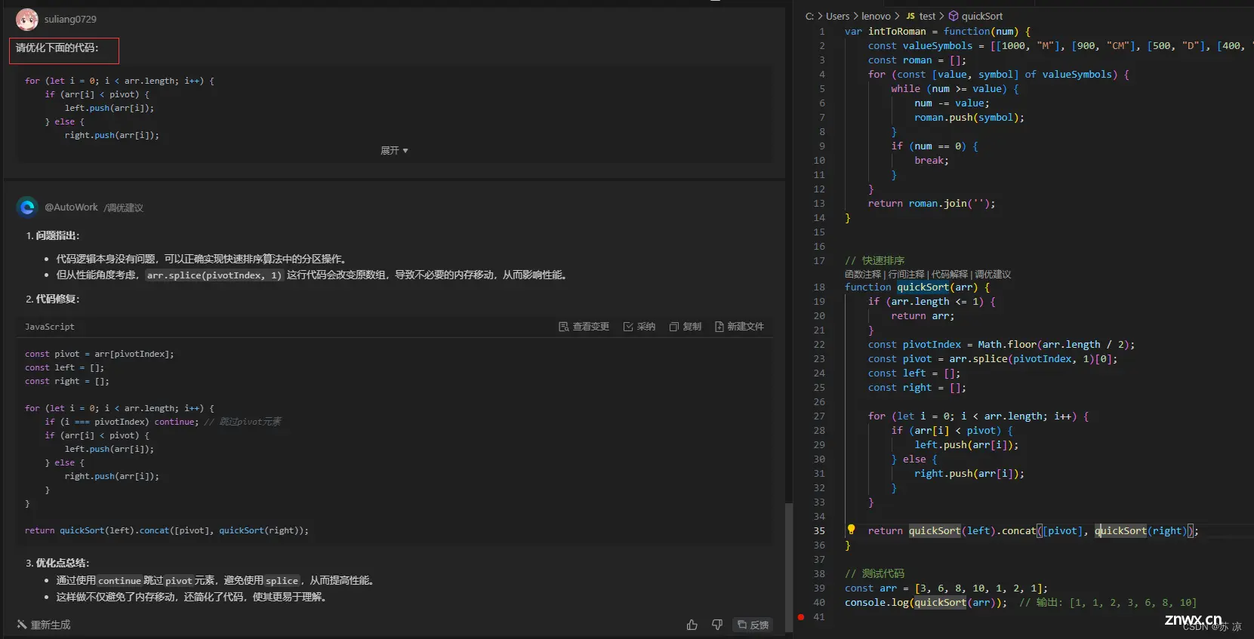Click the 行间注释 code lens link
Image resolution: width=1254 pixels, height=639 pixels.
[x=906, y=275]
